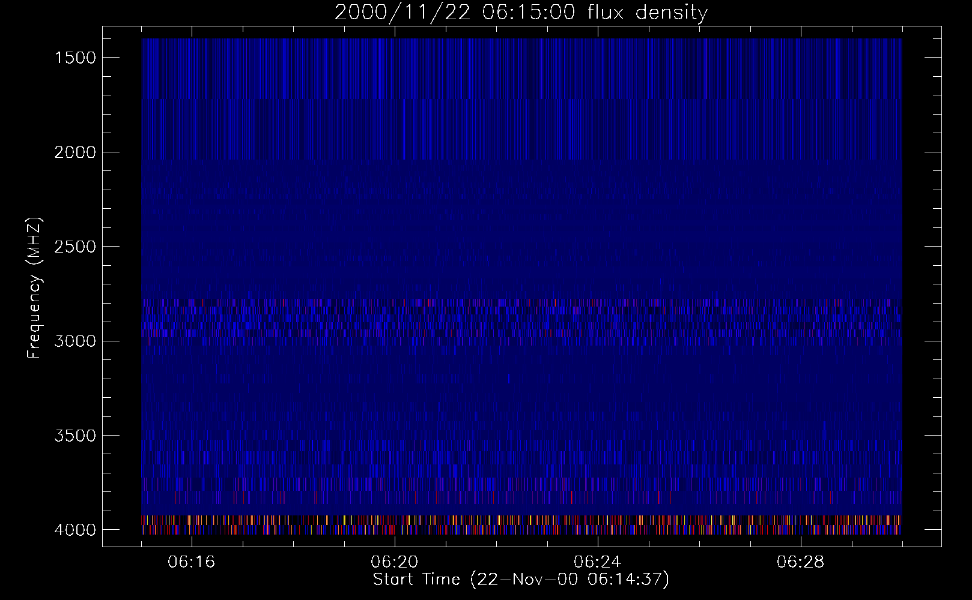Click the 2000 frequency tick label

[x=75, y=152]
